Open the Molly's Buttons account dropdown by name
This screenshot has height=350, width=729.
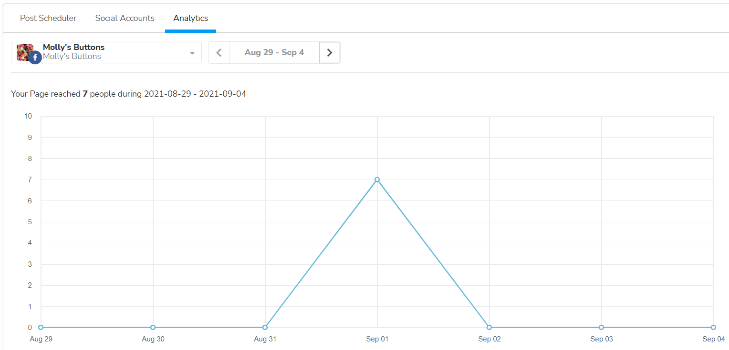pyautogui.click(x=73, y=47)
